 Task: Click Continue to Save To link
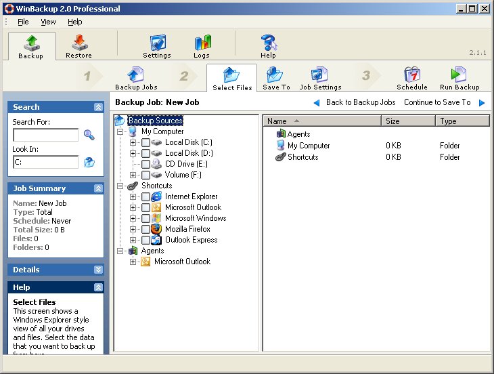pos(437,102)
